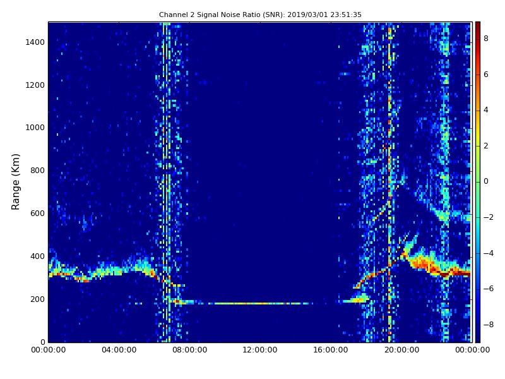
Task: Click the 1000 tick label on the range axis
Action: 35,128
